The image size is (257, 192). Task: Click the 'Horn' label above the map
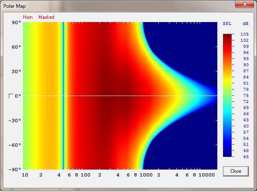(x=28, y=17)
